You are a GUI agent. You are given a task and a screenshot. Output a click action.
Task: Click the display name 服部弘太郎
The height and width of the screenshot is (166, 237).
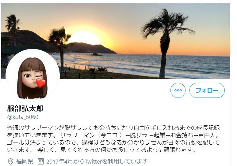pyautogui.click(x=25, y=109)
